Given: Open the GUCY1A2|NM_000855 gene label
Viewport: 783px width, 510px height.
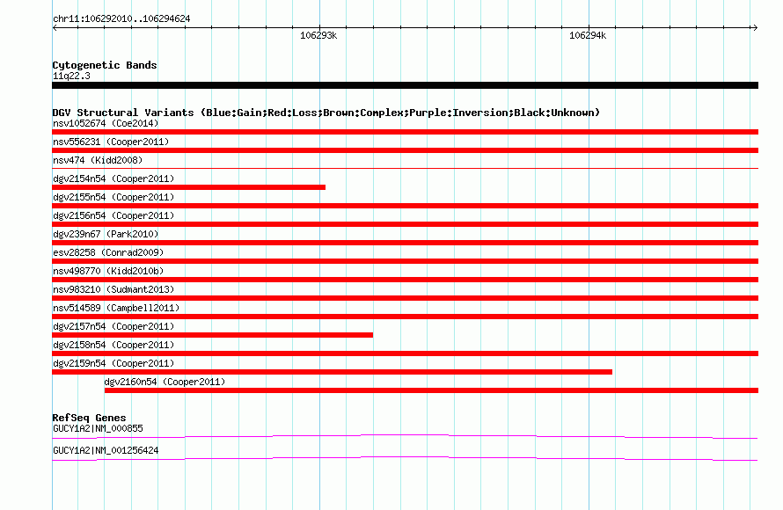Looking at the screenshot, I should pyautogui.click(x=98, y=428).
